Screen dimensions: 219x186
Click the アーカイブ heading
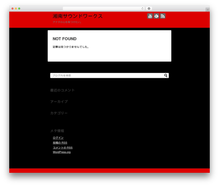[59, 102]
